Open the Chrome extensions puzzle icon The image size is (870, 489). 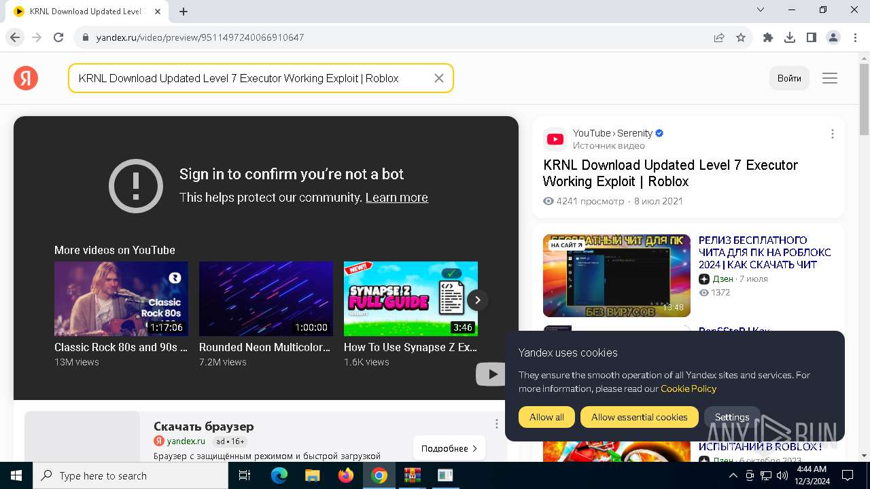(x=768, y=37)
